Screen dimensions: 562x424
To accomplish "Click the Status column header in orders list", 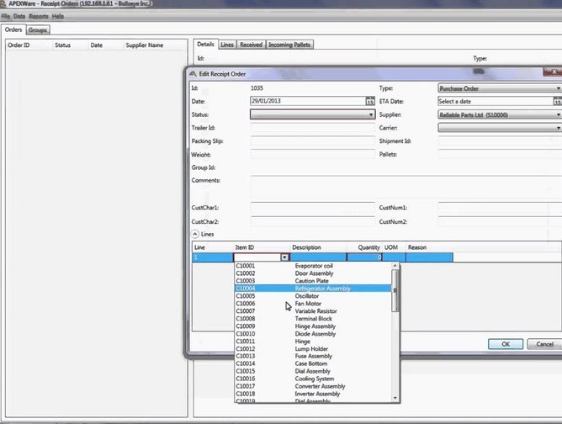I will tap(70, 45).
